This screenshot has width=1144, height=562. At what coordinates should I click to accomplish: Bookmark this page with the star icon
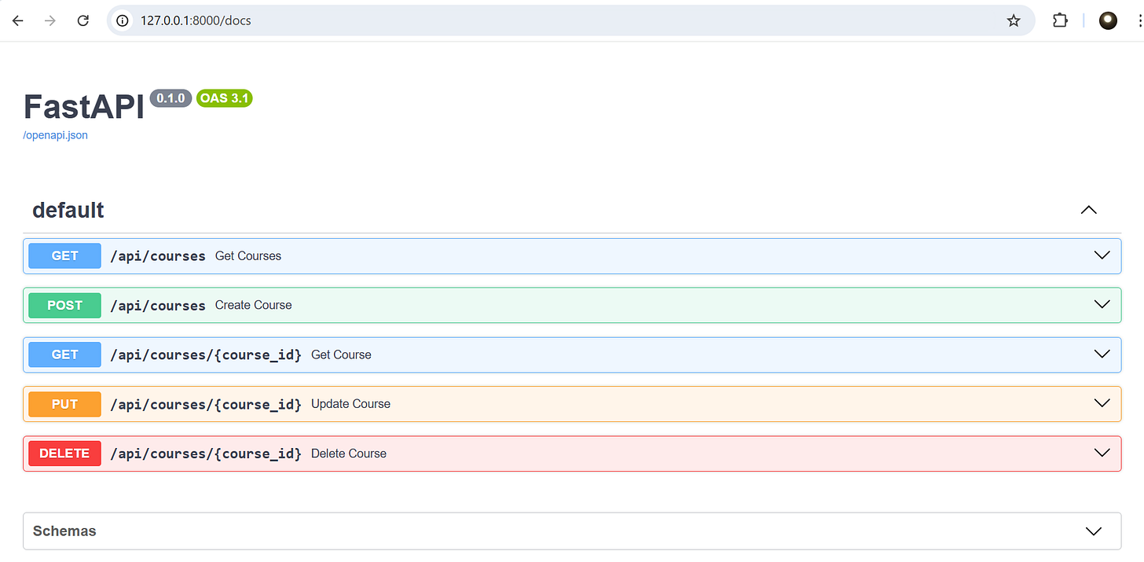[x=1014, y=21]
